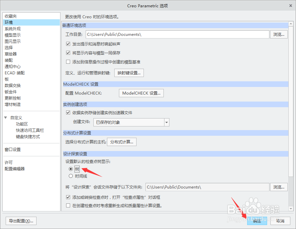This screenshot has width=296, height=229.
Task: Open 板 options
Action: tap(7, 79)
